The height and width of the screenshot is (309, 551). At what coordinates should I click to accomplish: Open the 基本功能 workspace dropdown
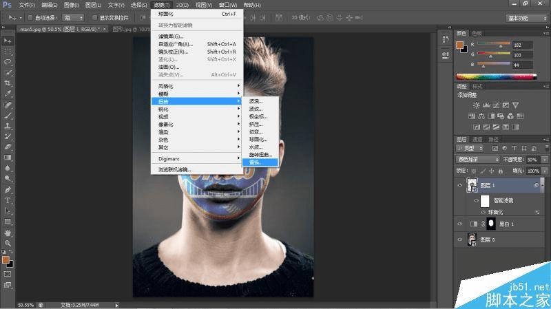coord(527,18)
